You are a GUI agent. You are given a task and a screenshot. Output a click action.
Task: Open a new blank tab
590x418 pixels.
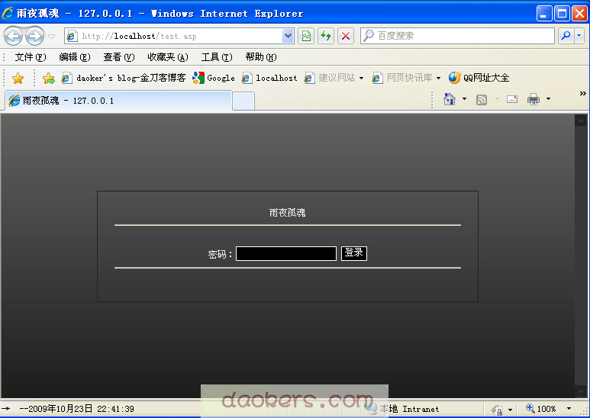pyautogui.click(x=243, y=101)
